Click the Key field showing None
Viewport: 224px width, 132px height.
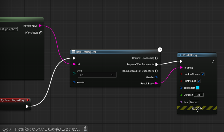pos(194,102)
